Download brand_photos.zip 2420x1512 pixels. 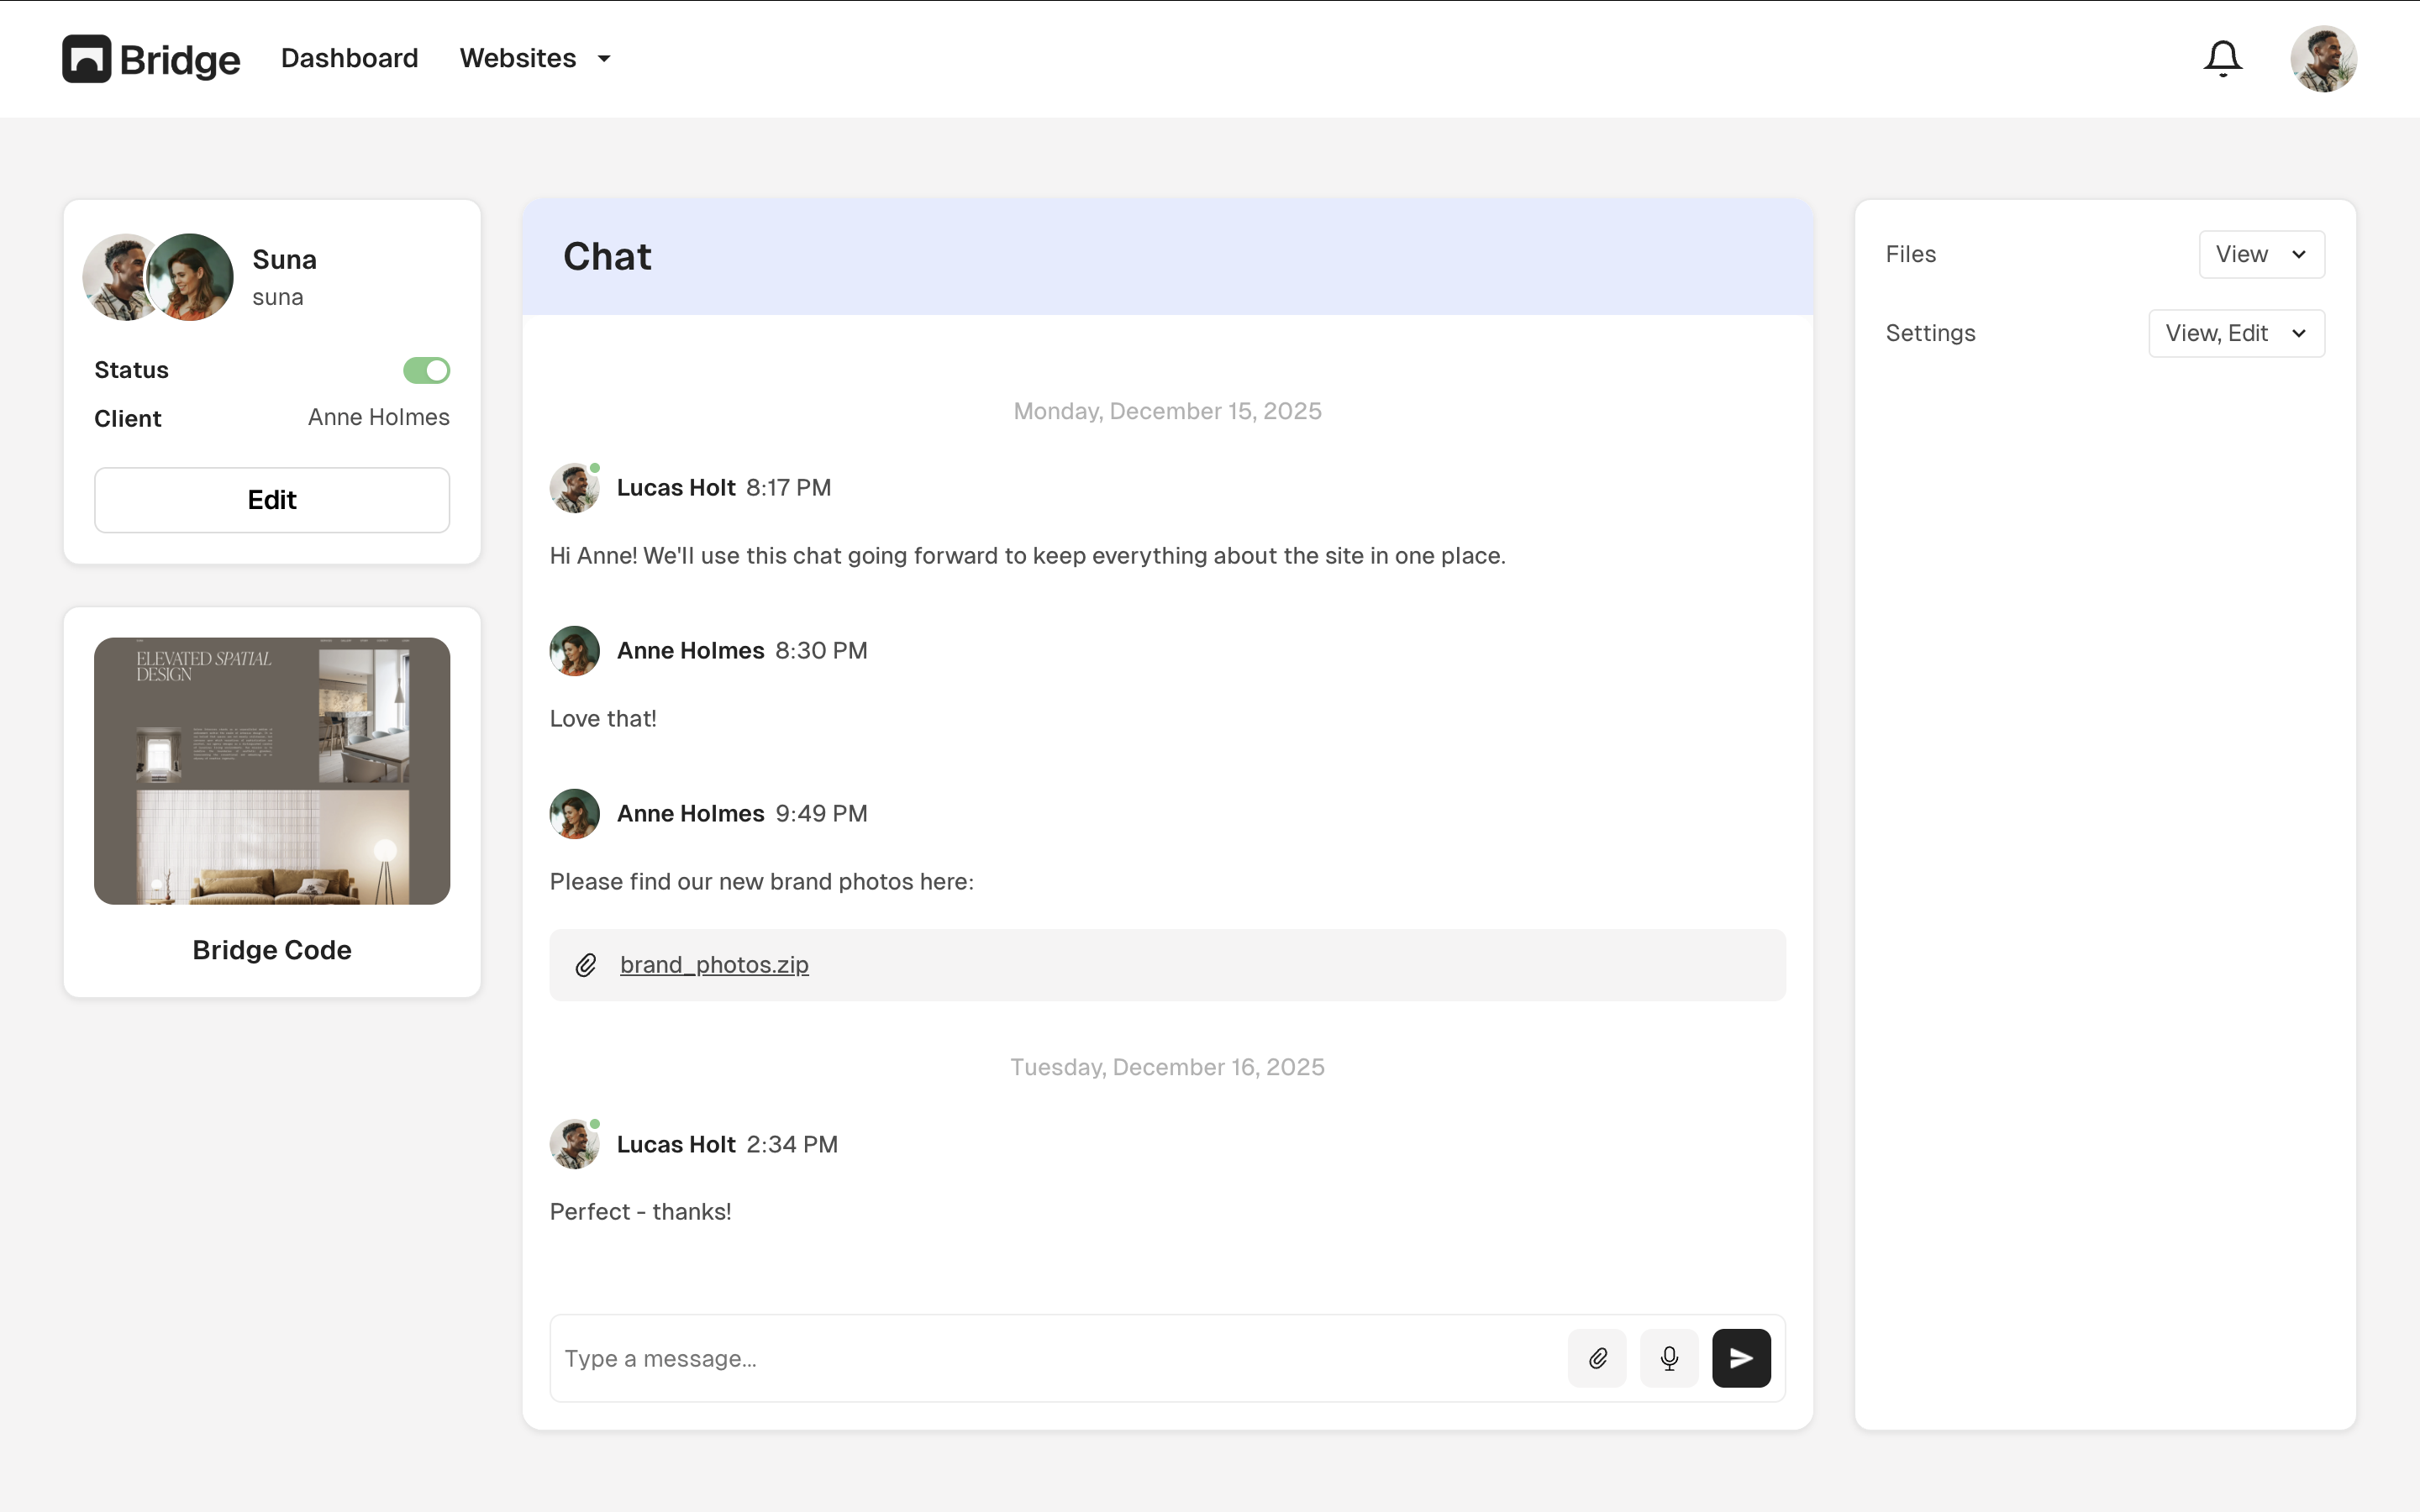pyautogui.click(x=713, y=964)
